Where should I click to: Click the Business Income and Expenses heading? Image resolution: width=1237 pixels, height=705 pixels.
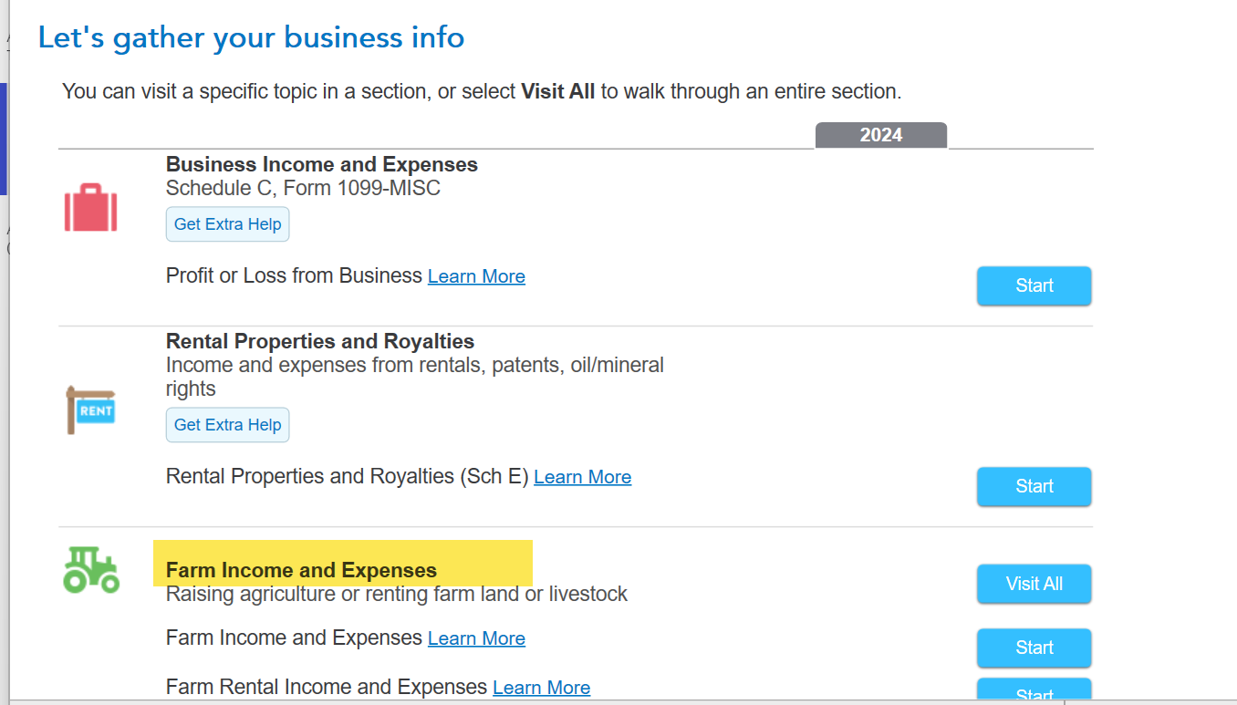click(x=321, y=165)
